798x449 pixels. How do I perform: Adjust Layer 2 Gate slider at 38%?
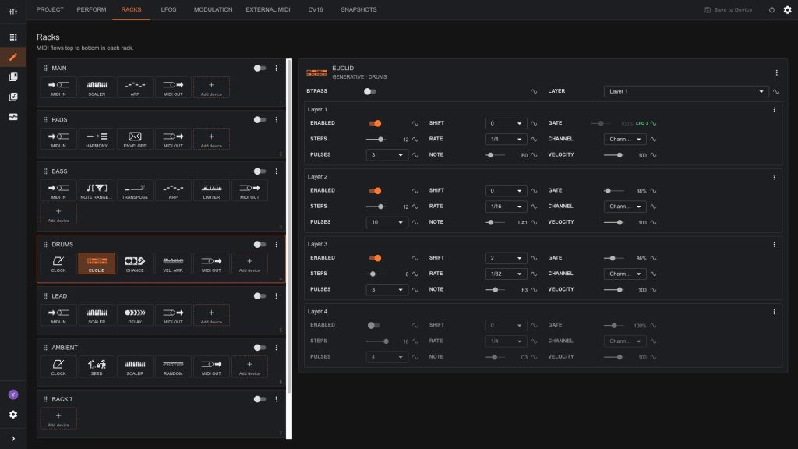(614, 191)
